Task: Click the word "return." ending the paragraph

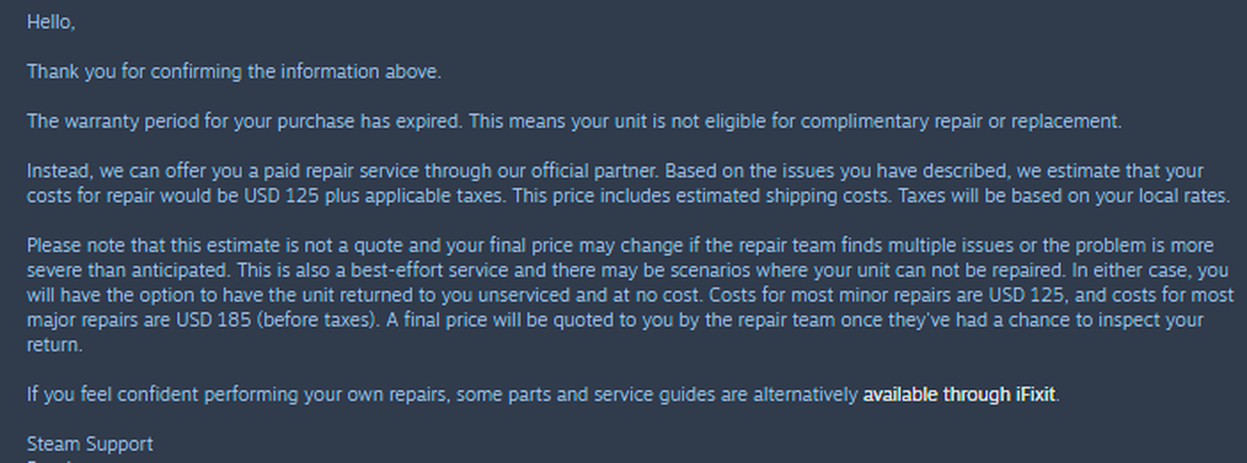Action: [x=55, y=345]
